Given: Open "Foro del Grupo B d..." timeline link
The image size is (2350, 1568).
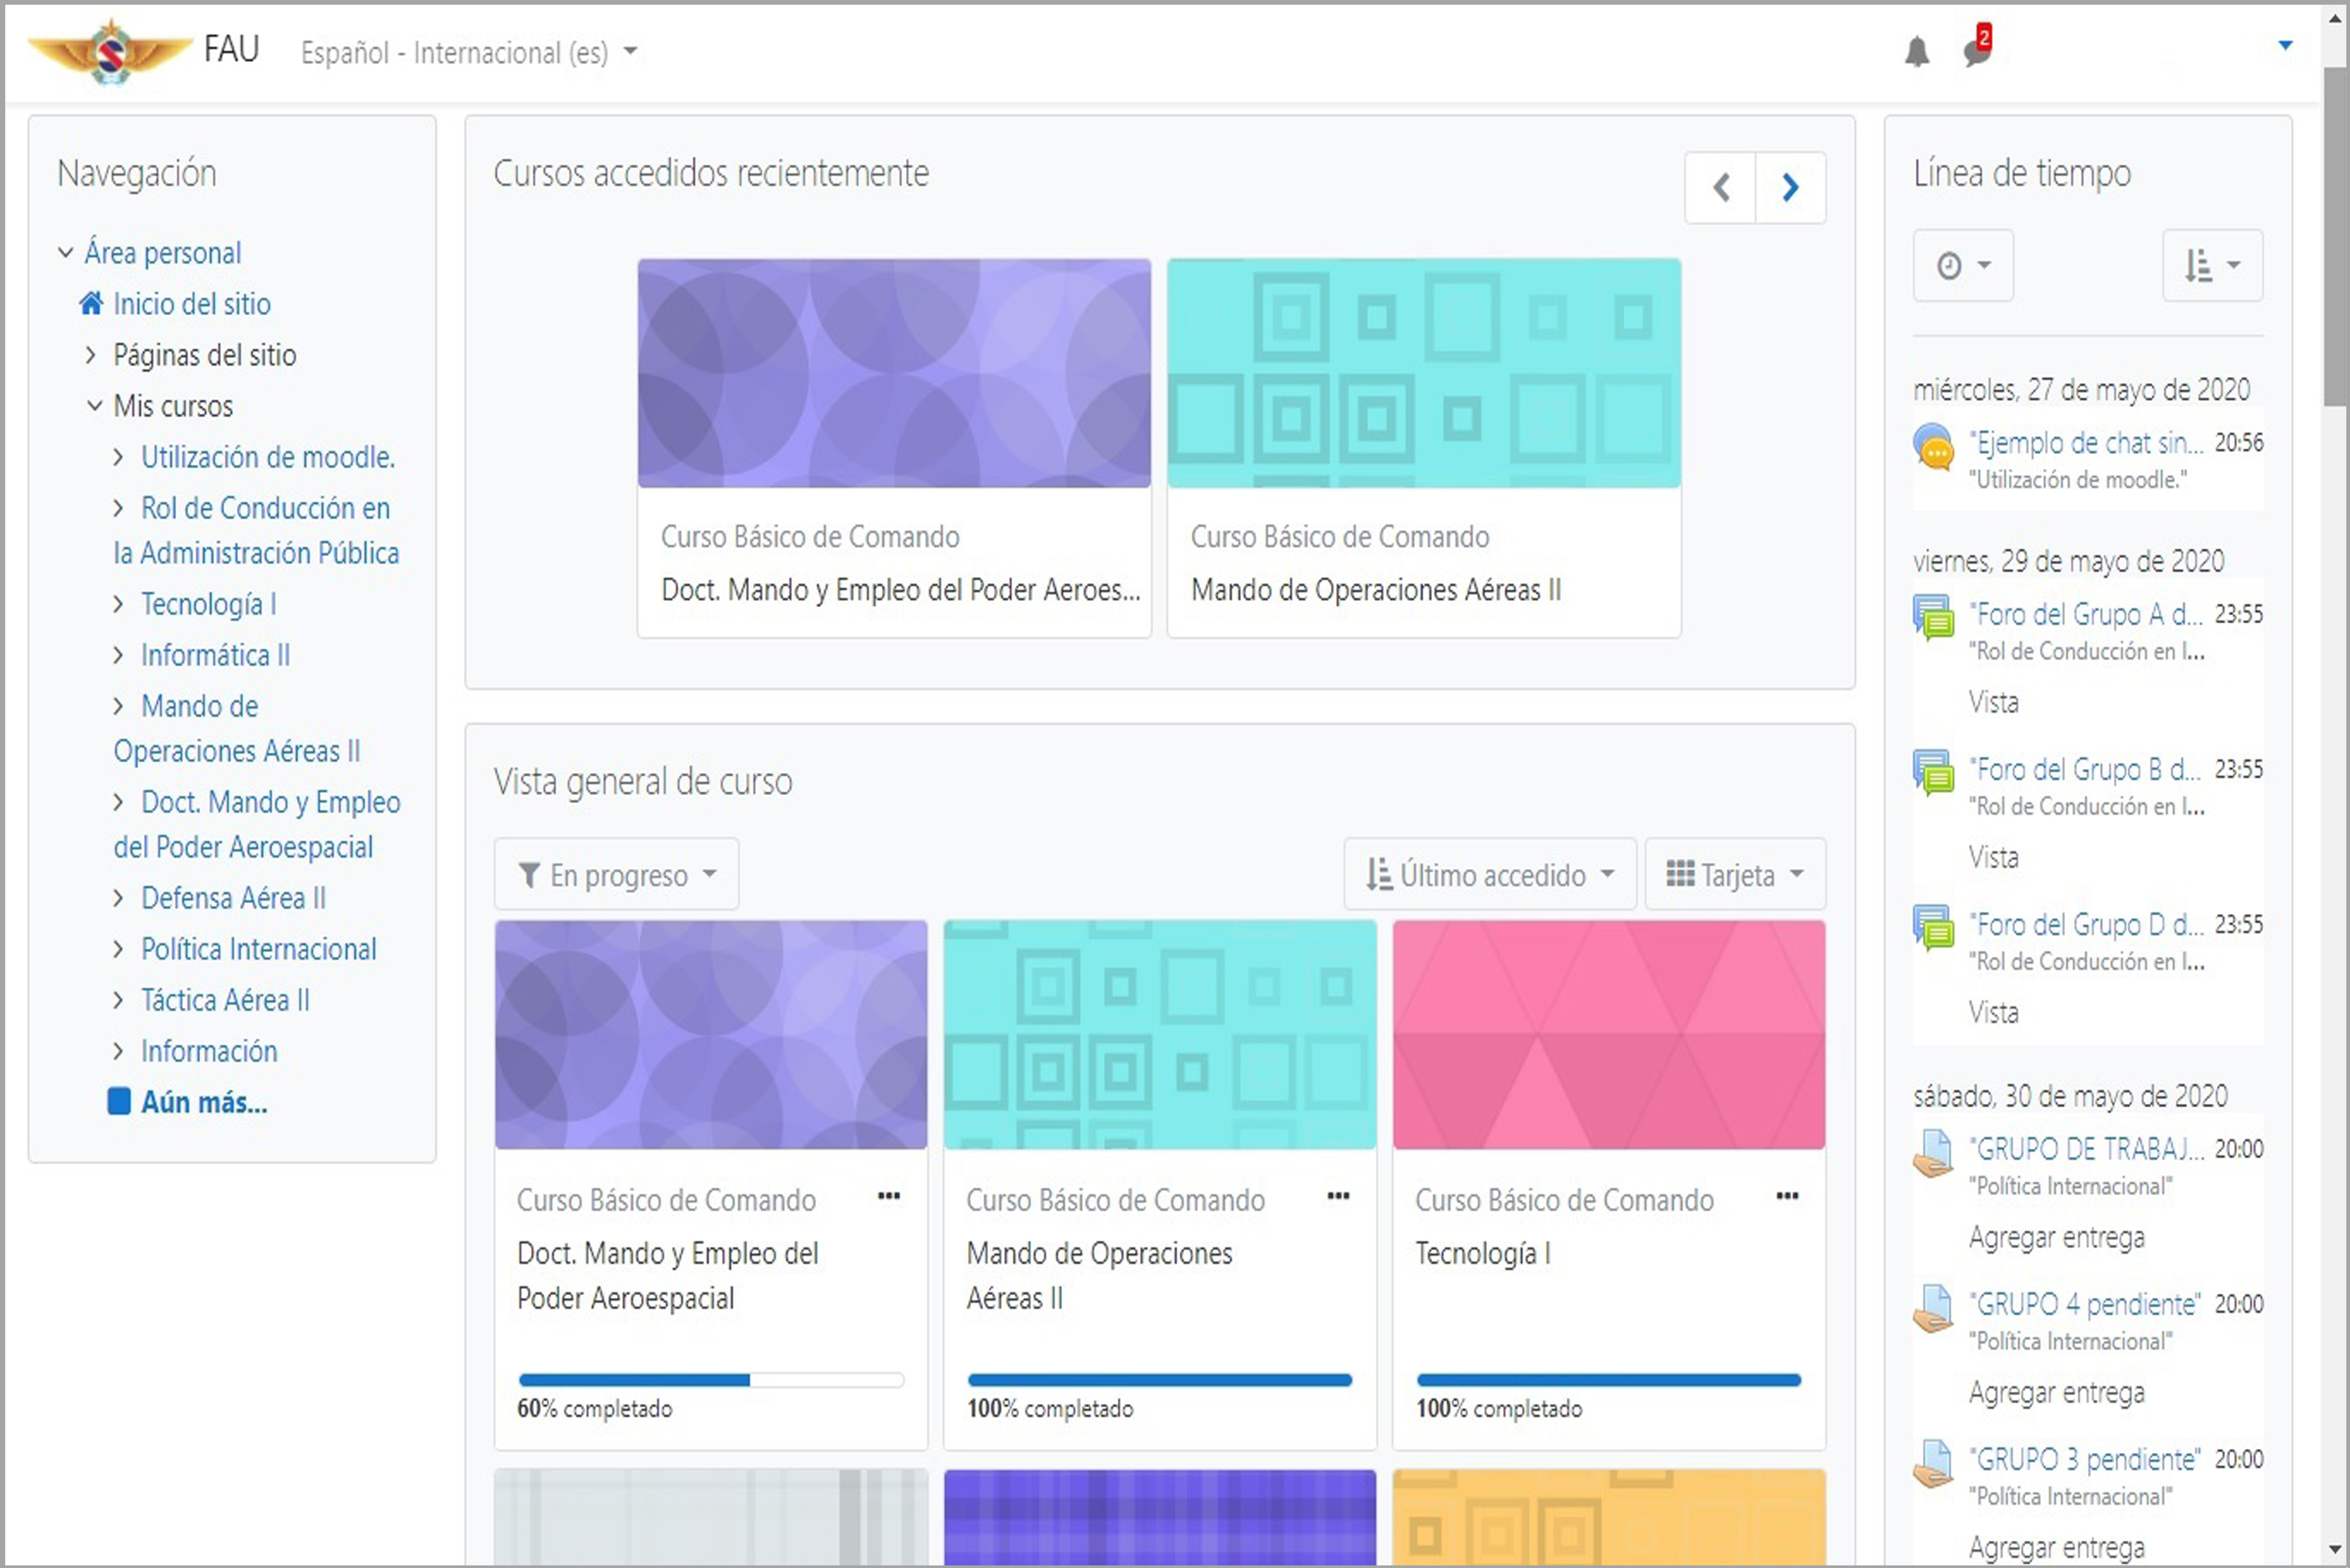Looking at the screenshot, I should 2085,769.
